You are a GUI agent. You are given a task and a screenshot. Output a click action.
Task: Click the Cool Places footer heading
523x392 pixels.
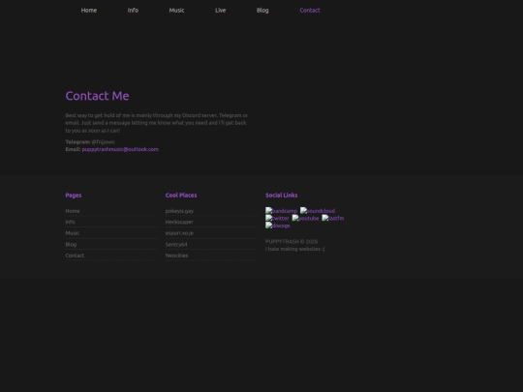[181, 196]
